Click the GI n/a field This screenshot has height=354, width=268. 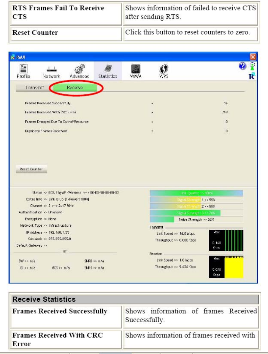tap(27, 268)
